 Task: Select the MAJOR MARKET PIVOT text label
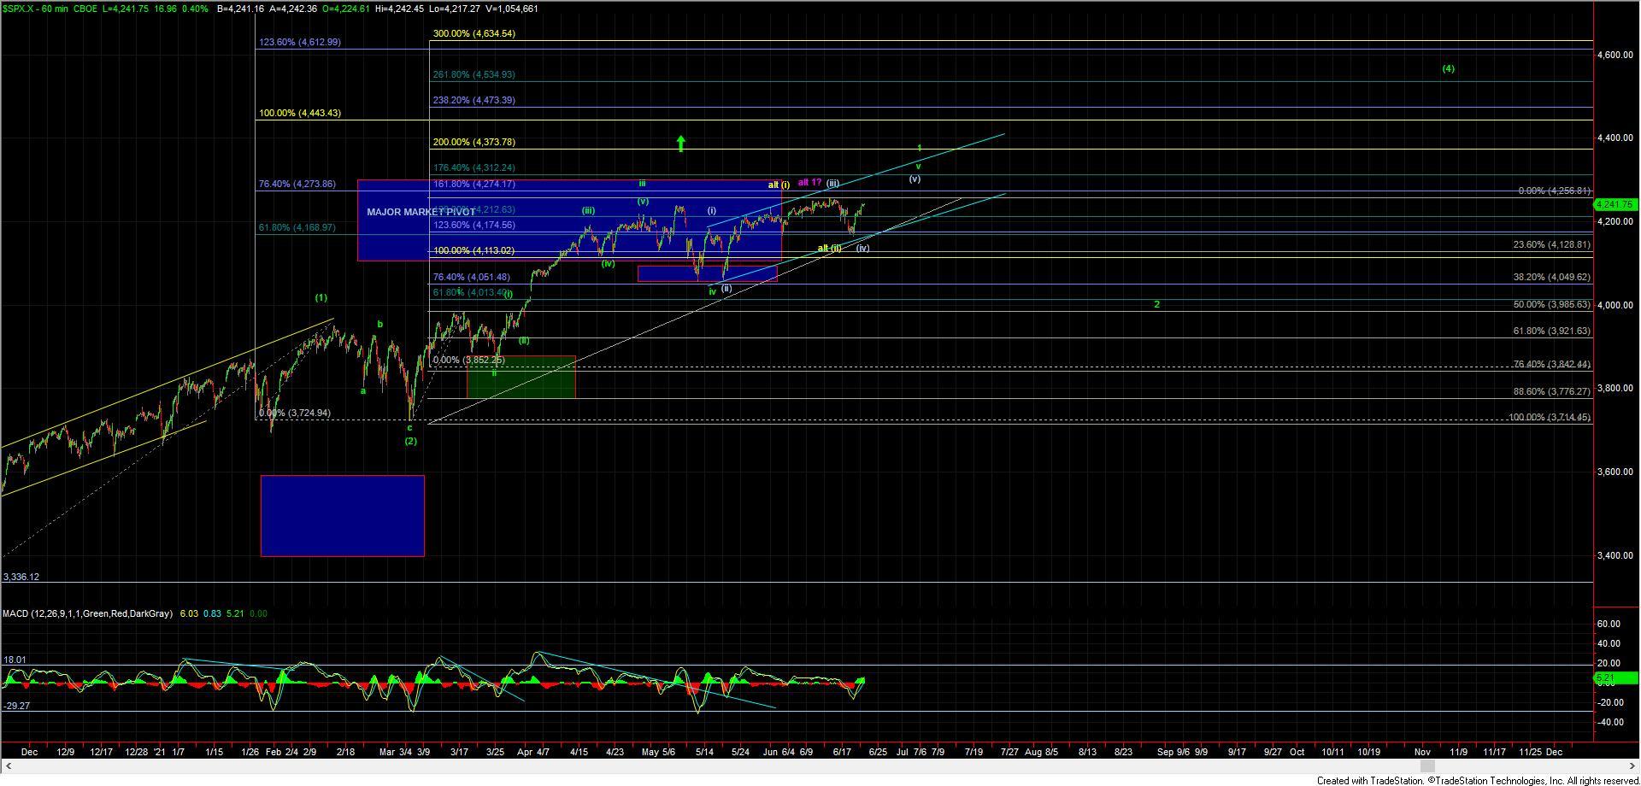click(421, 212)
